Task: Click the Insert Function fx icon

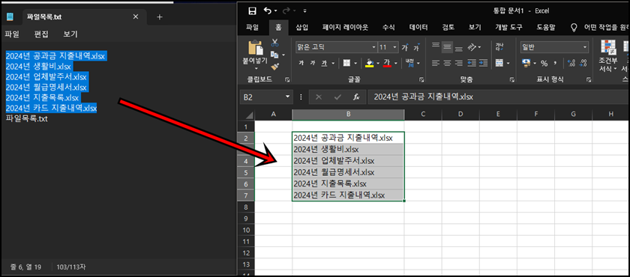Action: [356, 97]
